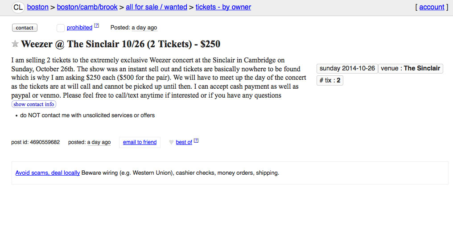Expand the show contact info section

[34, 104]
